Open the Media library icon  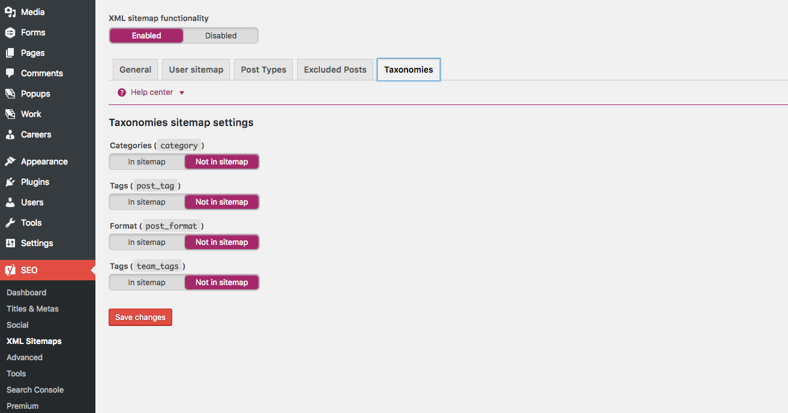pyautogui.click(x=10, y=12)
